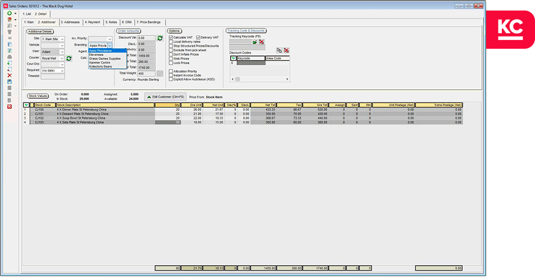Enable the Web Prices checkbox
Image resolution: width=535 pixels, height=277 pixels.
click(x=171, y=59)
